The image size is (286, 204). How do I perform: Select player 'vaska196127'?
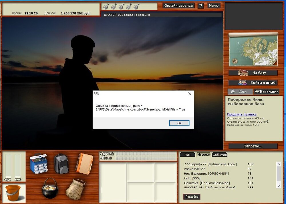194,169
